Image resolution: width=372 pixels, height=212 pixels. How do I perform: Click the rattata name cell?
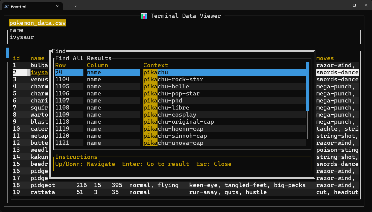click(x=43, y=192)
